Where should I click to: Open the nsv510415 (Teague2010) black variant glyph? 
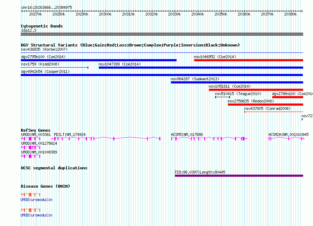pos(223,97)
